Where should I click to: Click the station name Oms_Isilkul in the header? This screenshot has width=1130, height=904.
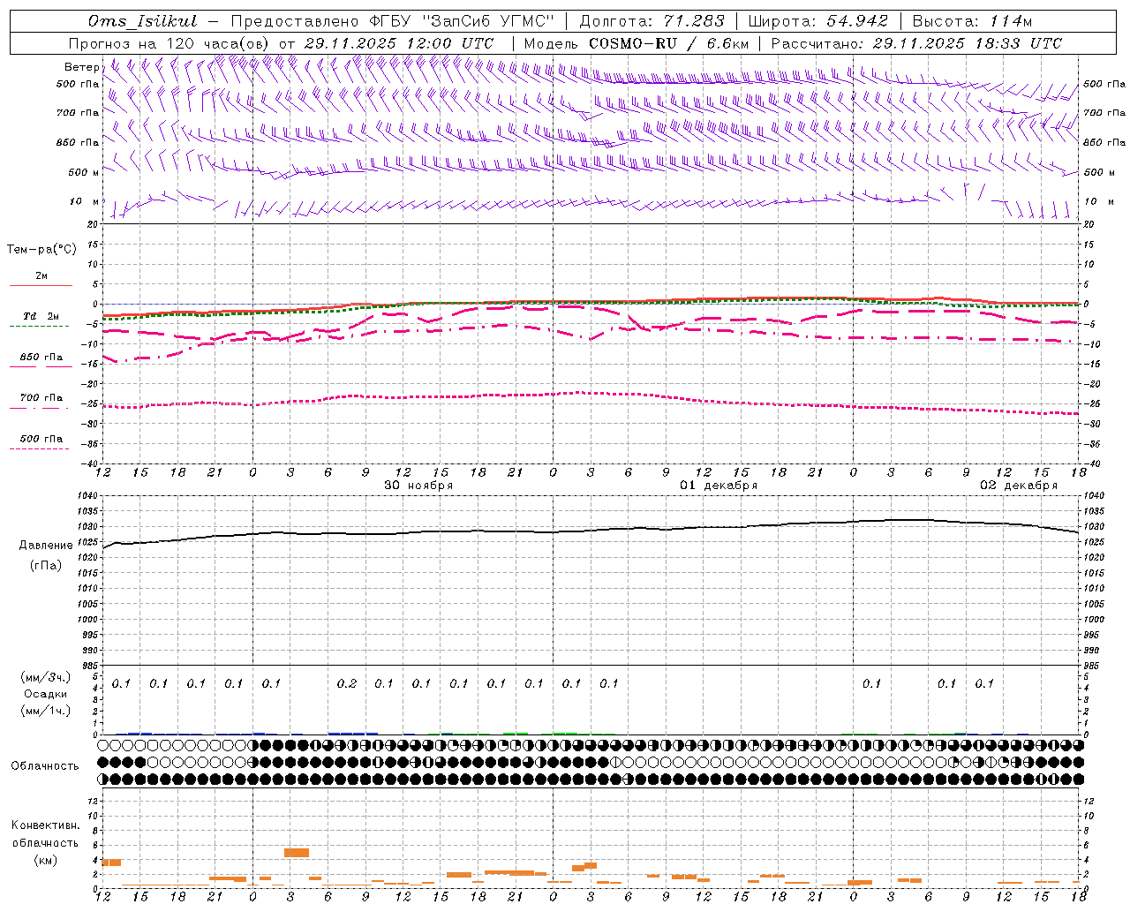coord(142,21)
